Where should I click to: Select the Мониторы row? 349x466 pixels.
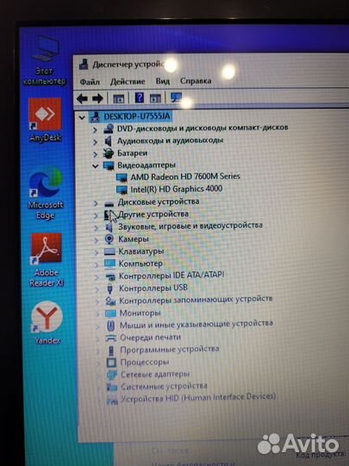(x=140, y=313)
